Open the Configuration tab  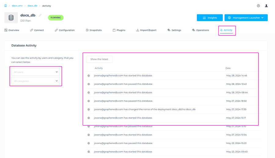64,30
